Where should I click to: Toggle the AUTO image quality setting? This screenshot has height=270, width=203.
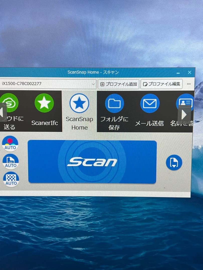coord(10,179)
